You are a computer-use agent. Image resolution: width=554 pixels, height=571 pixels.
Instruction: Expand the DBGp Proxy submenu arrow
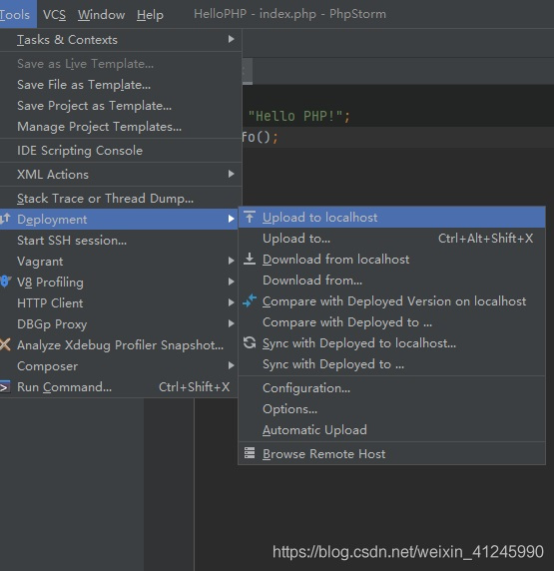[231, 323]
